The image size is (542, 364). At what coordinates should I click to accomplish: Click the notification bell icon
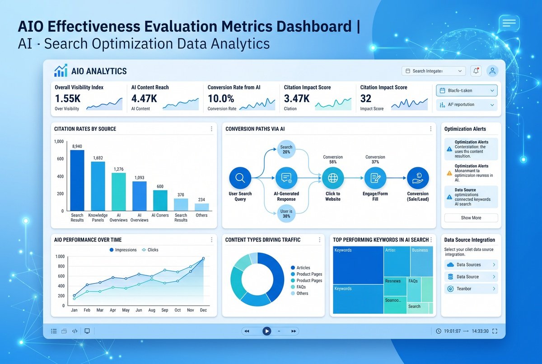(476, 71)
